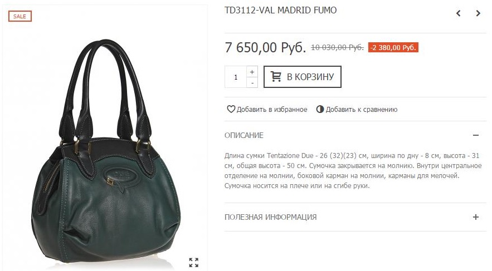Viewport: 492px width, 271px height.
Task: Click the SALE badge label
Action: coord(20,16)
